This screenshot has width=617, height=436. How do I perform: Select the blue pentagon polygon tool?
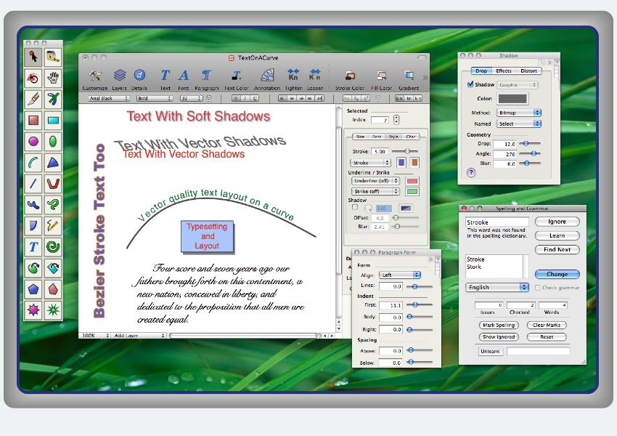coord(33,289)
